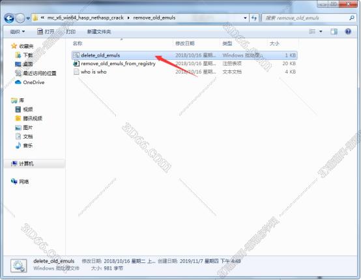Open the address bar history dropdown

click(245, 18)
